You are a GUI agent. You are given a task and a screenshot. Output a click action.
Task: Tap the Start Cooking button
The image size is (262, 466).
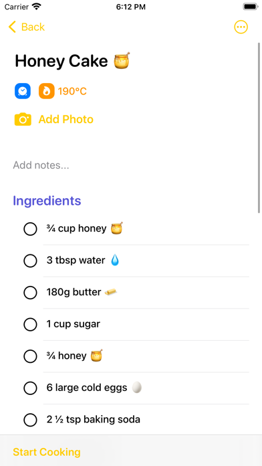click(47, 452)
